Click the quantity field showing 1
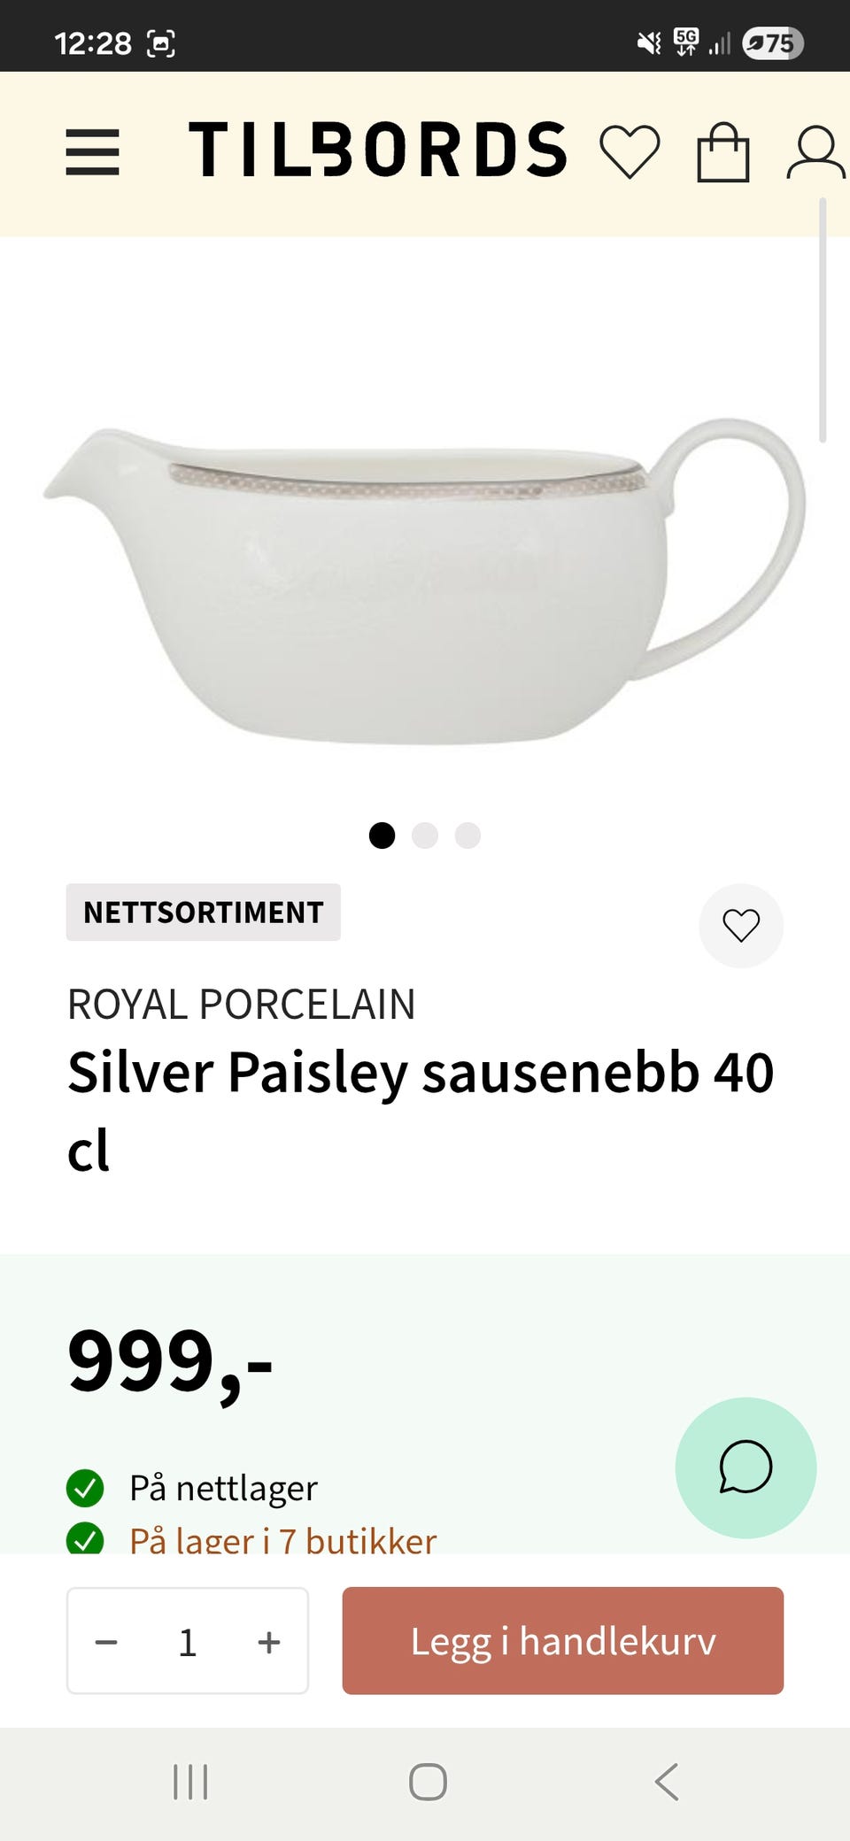The image size is (850, 1841). click(x=188, y=1642)
